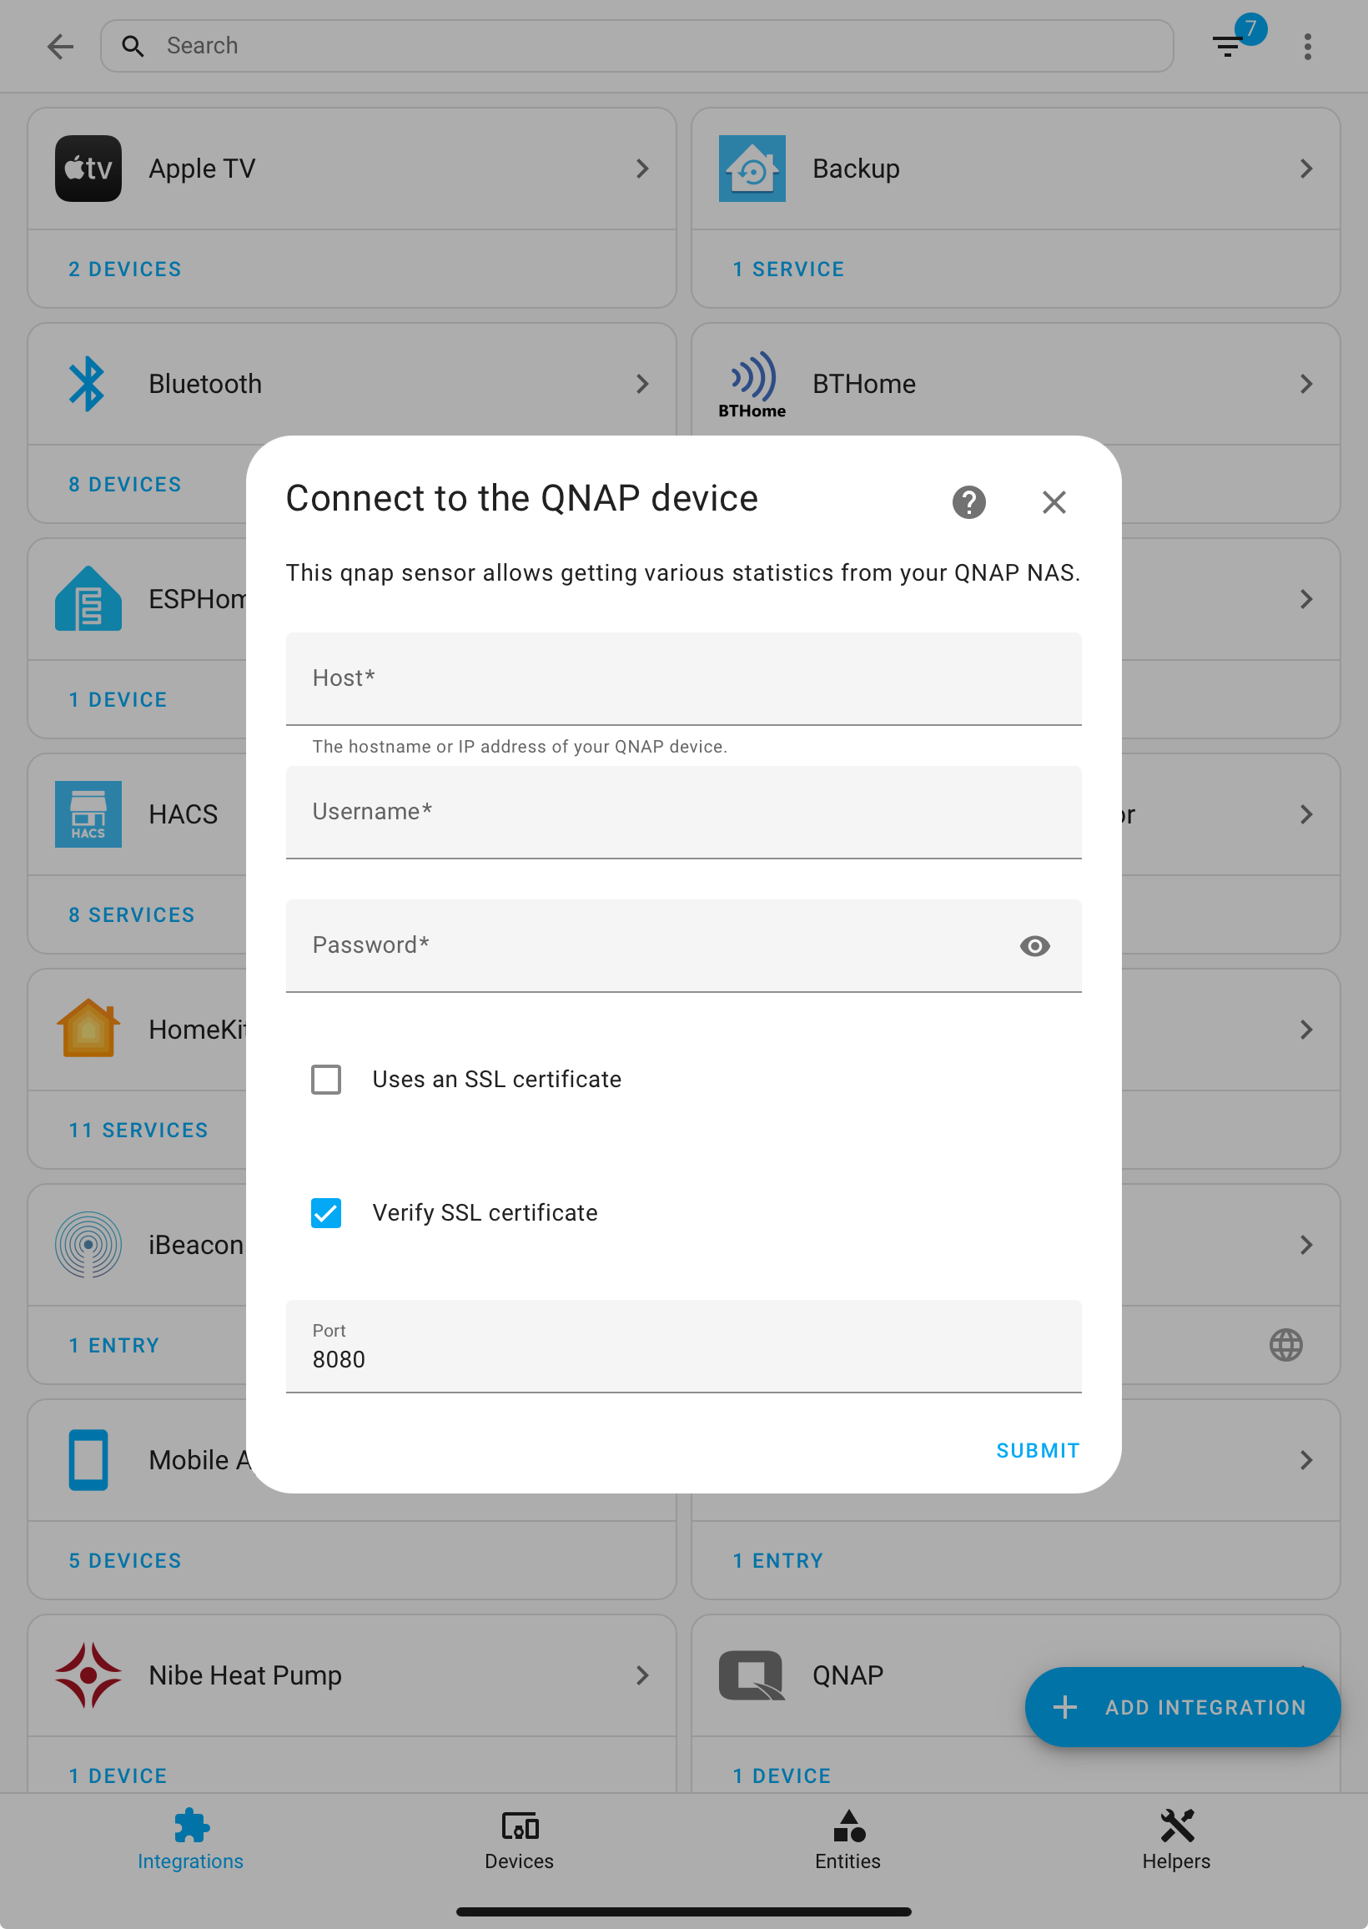Click the Nibe Heat Pump icon
The image size is (1368, 1929).
click(88, 1675)
